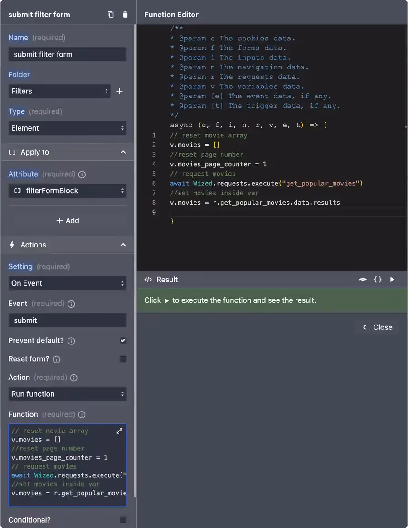Viewport: 408px width, 528px height.
Task: Click the Add button to add an attribute
Action: (x=68, y=221)
